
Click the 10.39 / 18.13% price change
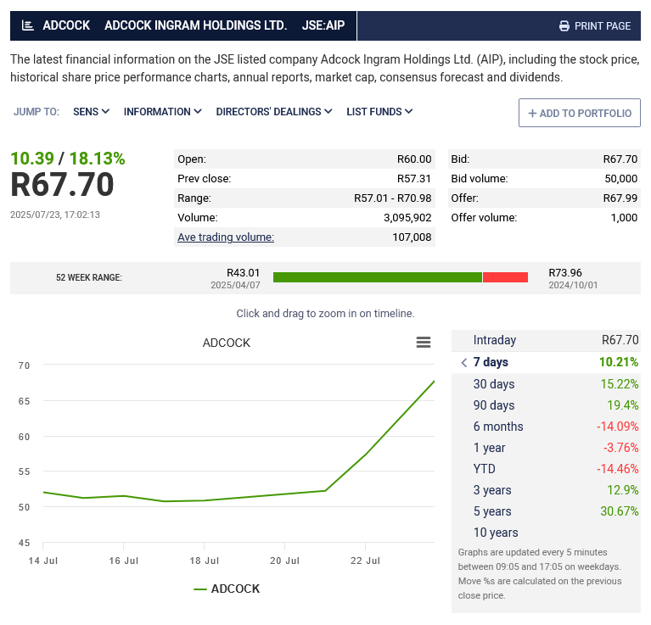point(68,159)
